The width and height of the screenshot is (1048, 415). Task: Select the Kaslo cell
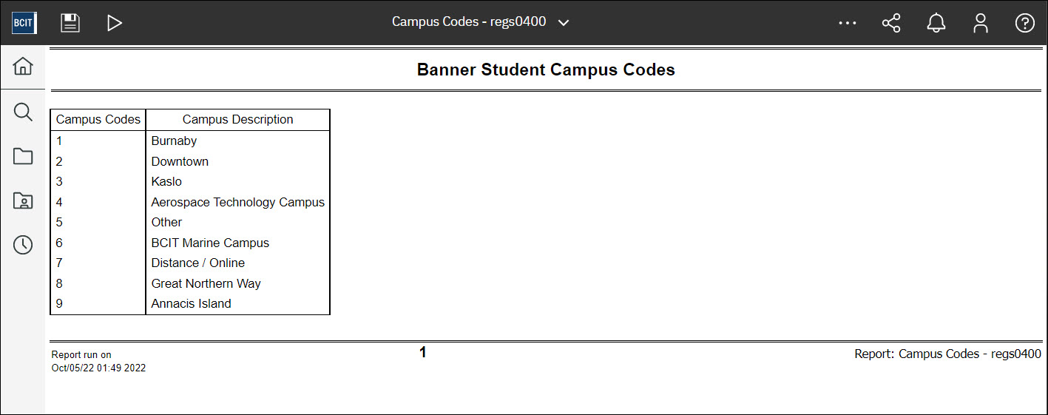click(238, 181)
